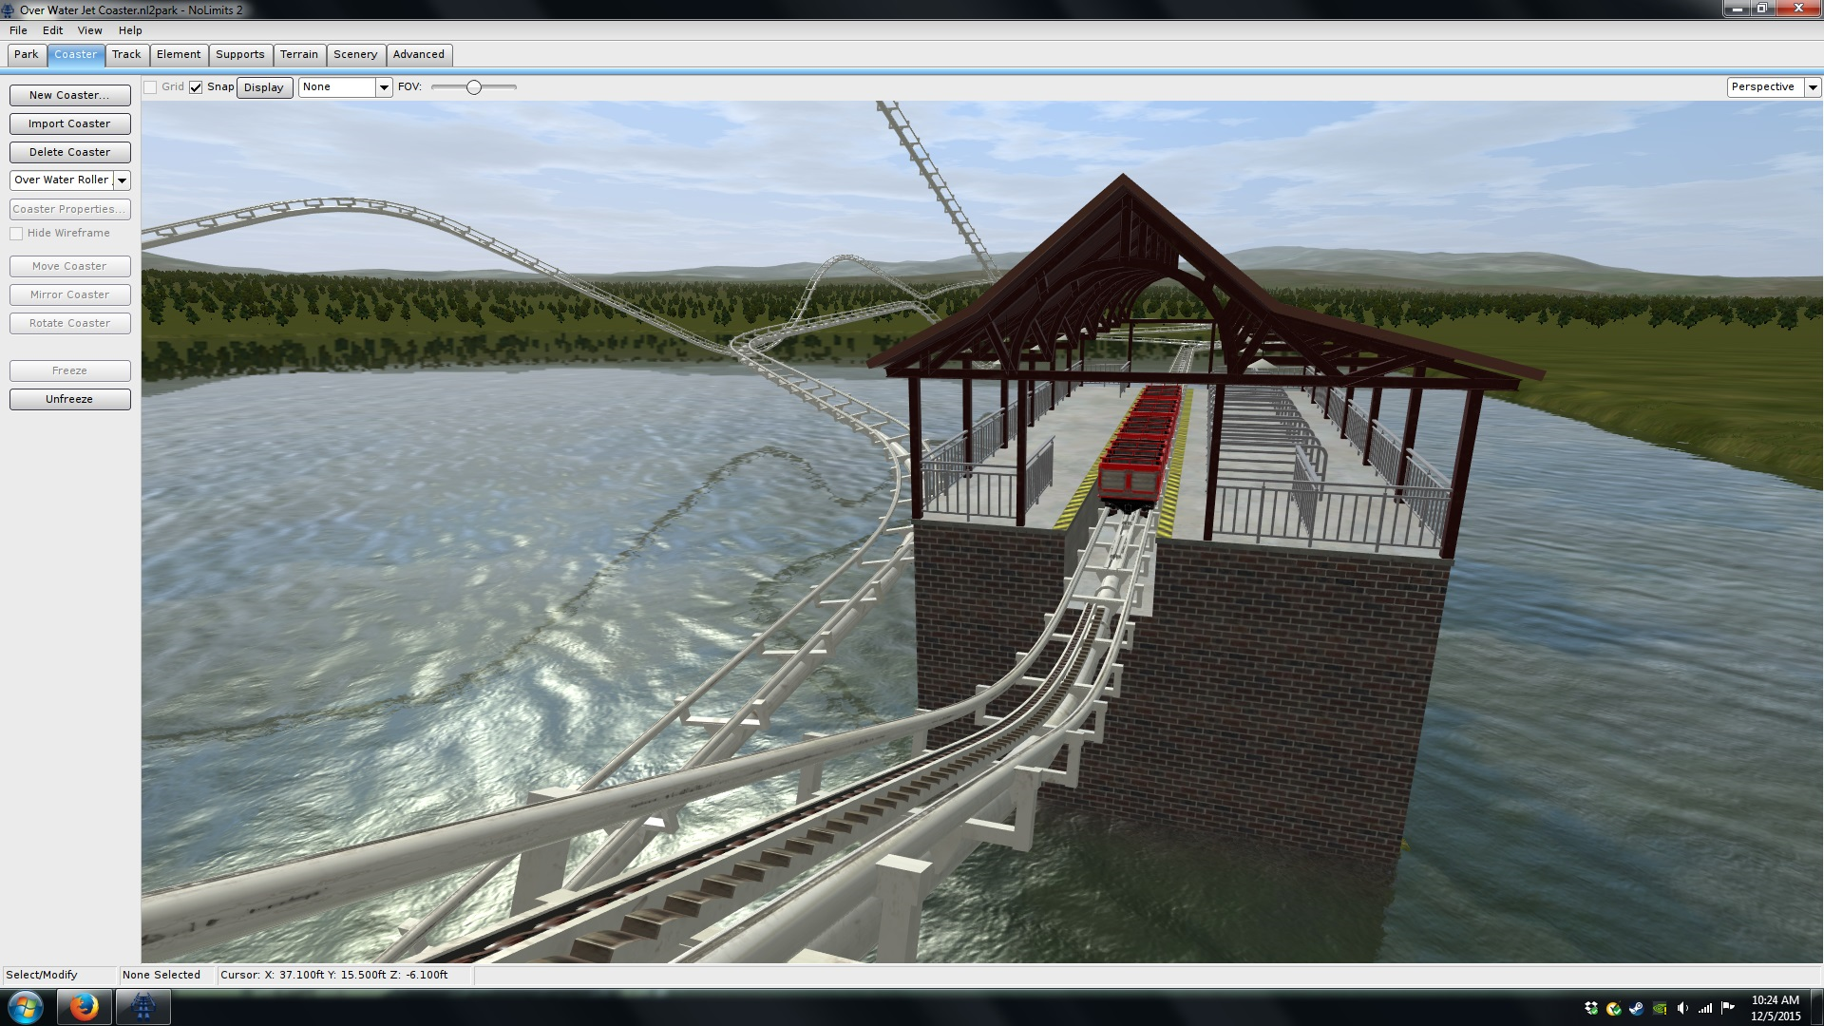
Task: Uncheck the Snap checkbox
Action: [196, 87]
